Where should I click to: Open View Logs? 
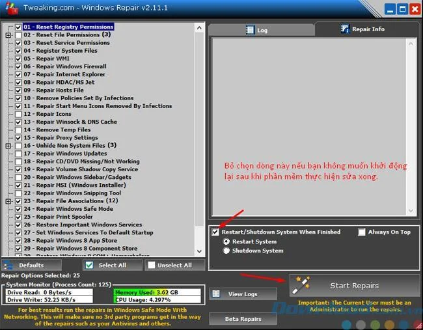[x=243, y=294]
